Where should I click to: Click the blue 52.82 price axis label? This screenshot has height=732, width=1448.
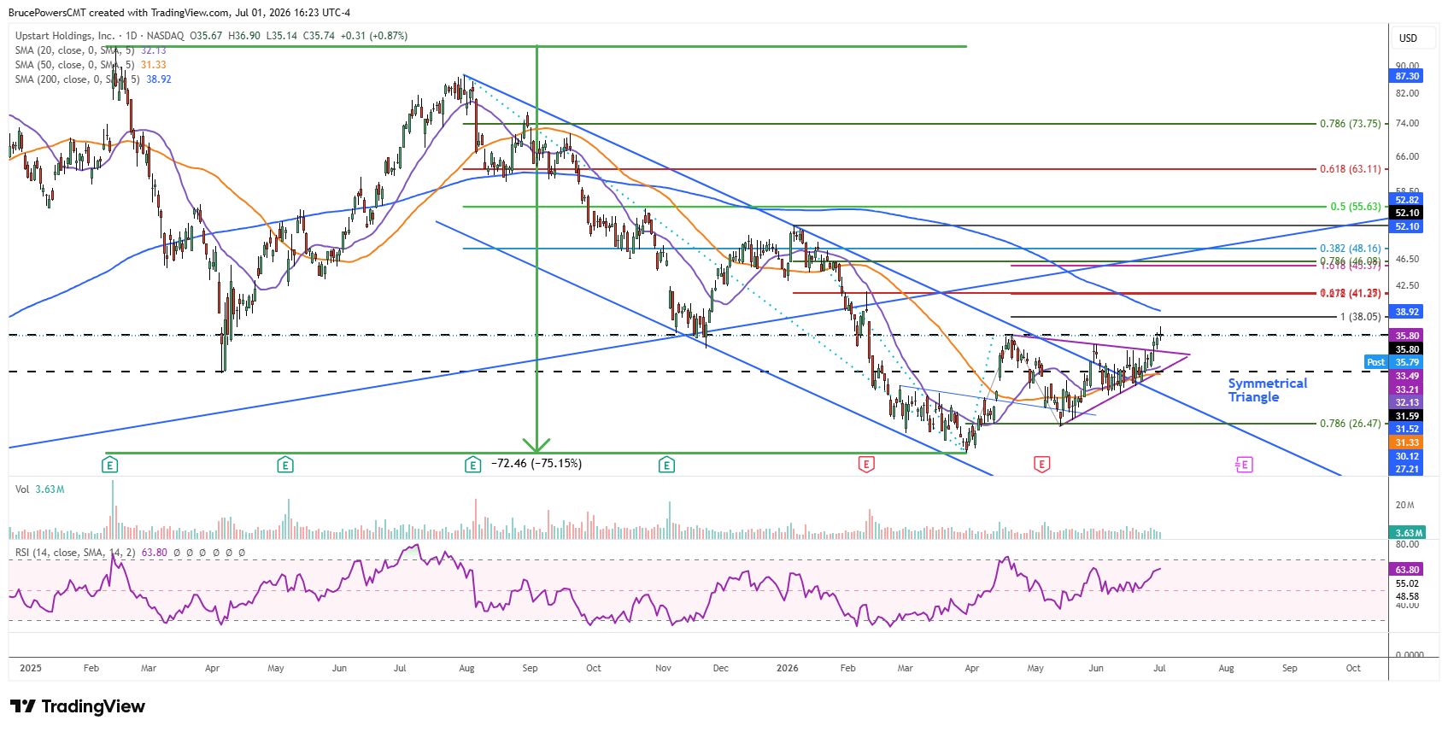[x=1407, y=200]
